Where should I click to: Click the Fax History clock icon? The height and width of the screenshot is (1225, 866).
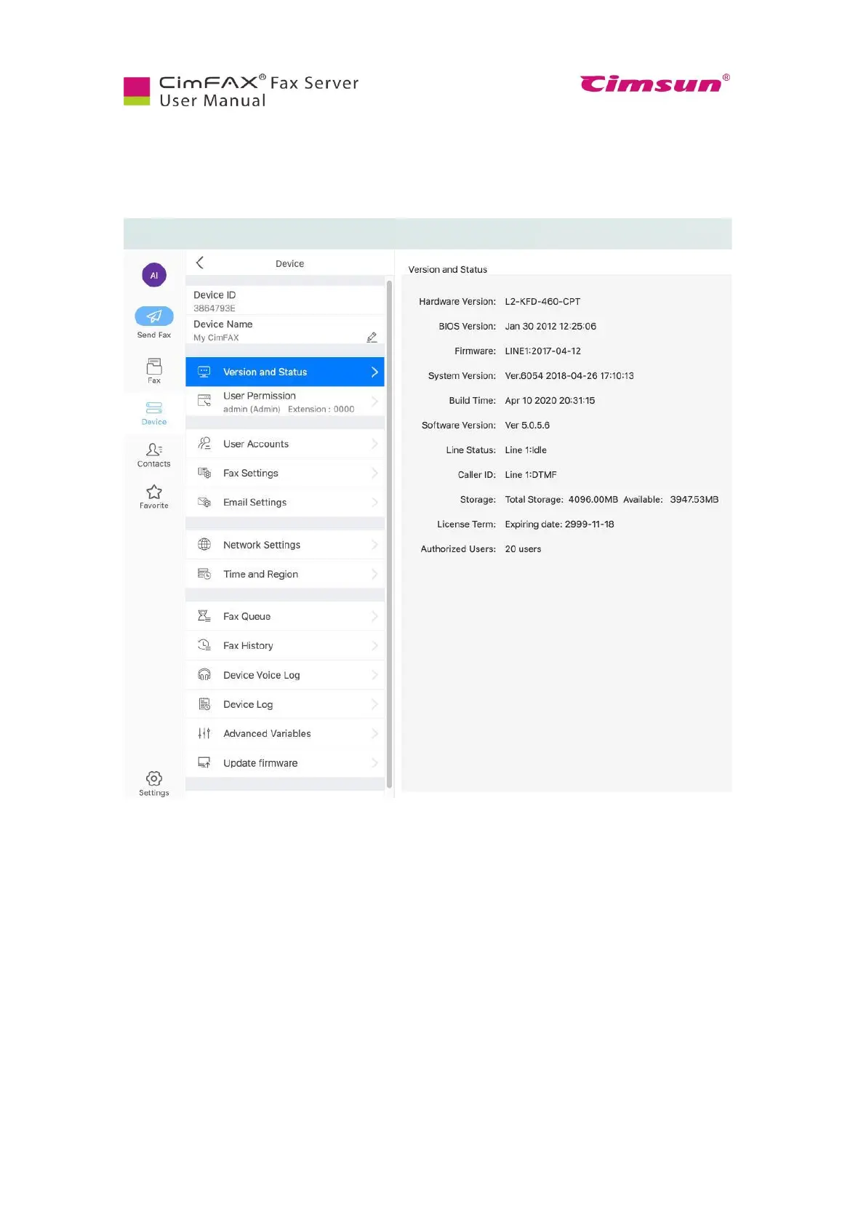(204, 645)
